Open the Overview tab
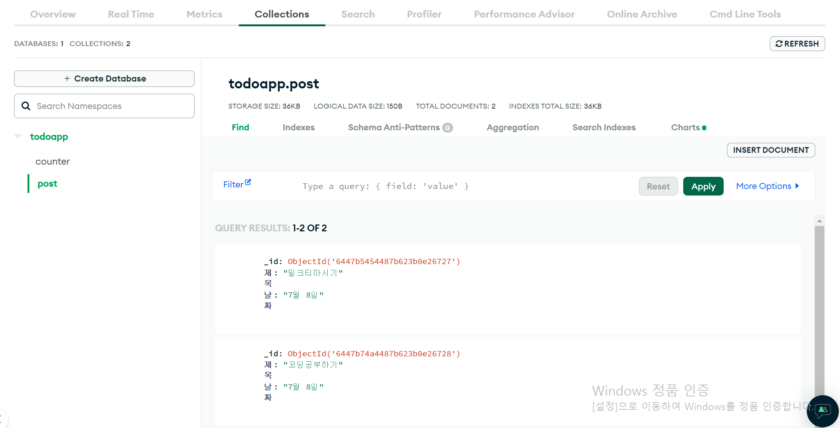840x428 pixels. [x=53, y=14]
